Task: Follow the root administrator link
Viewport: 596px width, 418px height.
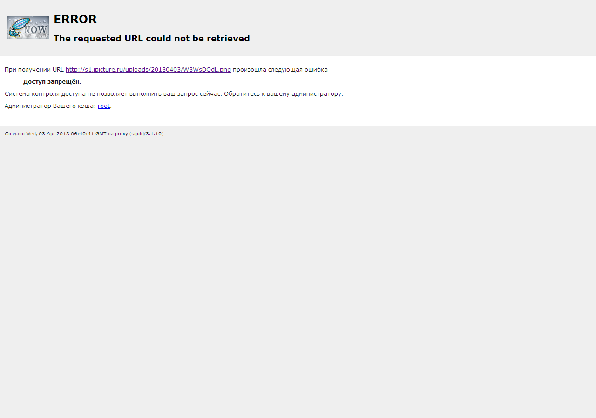Action: coord(104,106)
